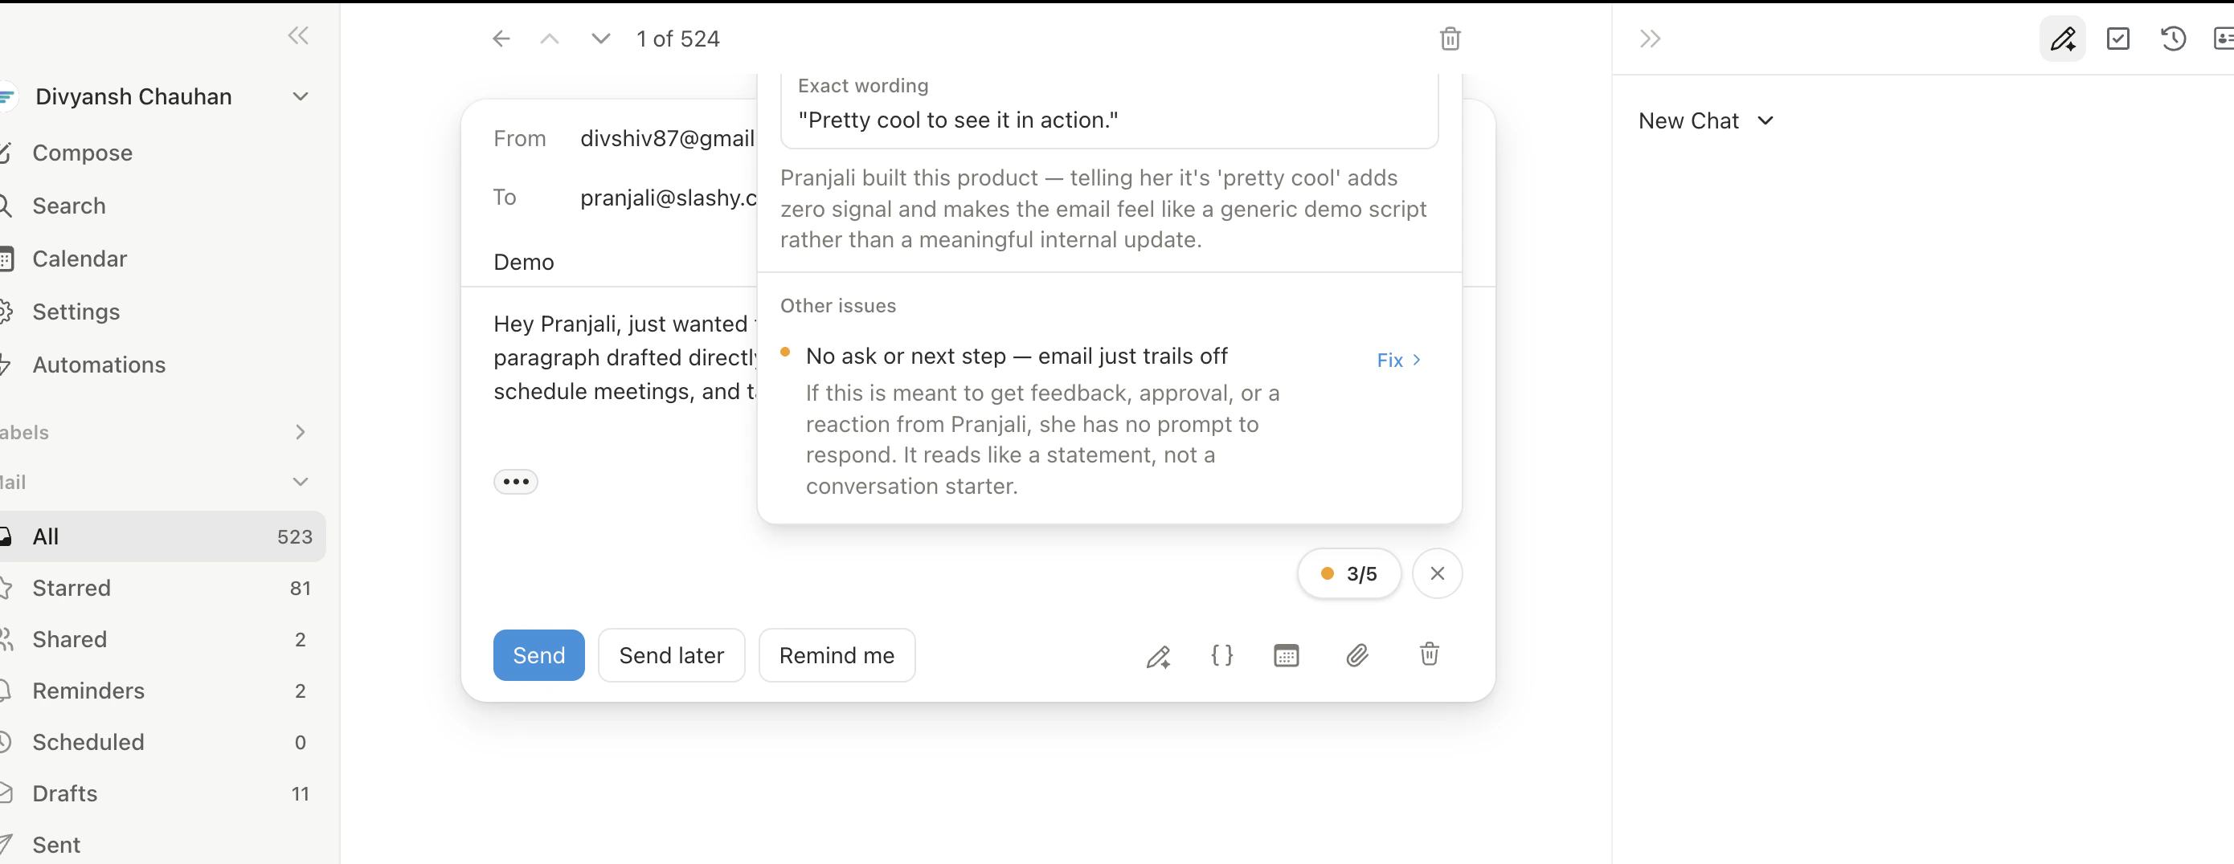Show trimmed content with ellipsis button
This screenshot has width=2234, height=864.
[x=516, y=482]
